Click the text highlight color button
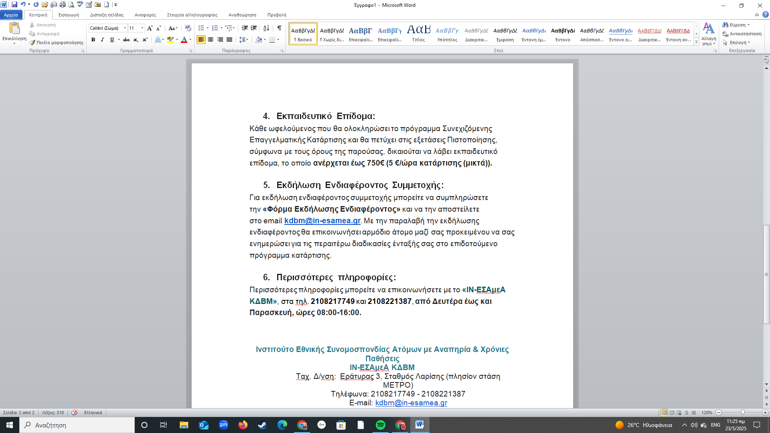 (170, 40)
